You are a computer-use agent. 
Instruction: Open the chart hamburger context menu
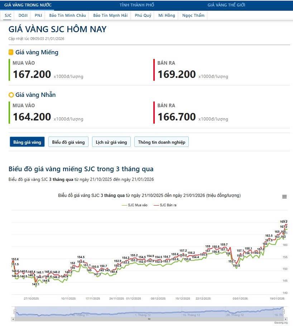pyautogui.click(x=284, y=197)
